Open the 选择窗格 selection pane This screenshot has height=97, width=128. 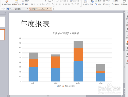pos(124,3)
